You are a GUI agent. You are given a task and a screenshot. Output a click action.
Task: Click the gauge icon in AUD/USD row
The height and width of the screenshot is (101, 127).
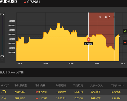[x=4, y=92]
